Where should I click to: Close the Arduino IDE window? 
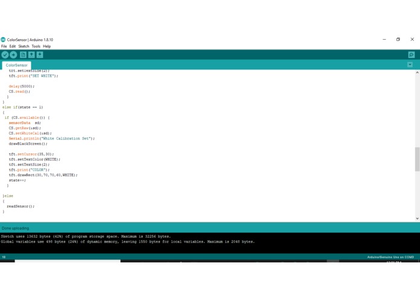point(412,39)
